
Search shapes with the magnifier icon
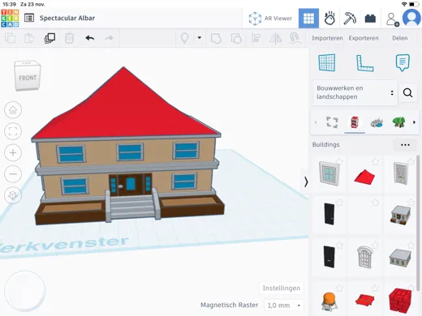coord(407,93)
